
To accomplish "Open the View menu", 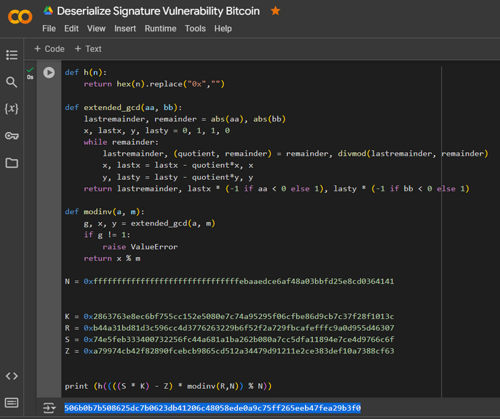I will click(96, 29).
